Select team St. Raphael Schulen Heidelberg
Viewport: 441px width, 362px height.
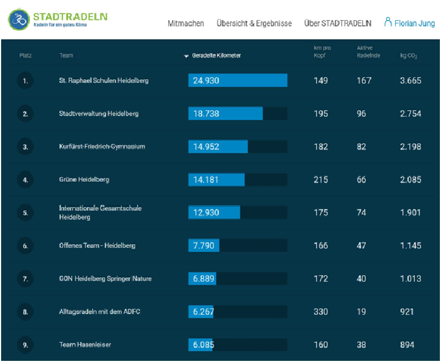(104, 81)
